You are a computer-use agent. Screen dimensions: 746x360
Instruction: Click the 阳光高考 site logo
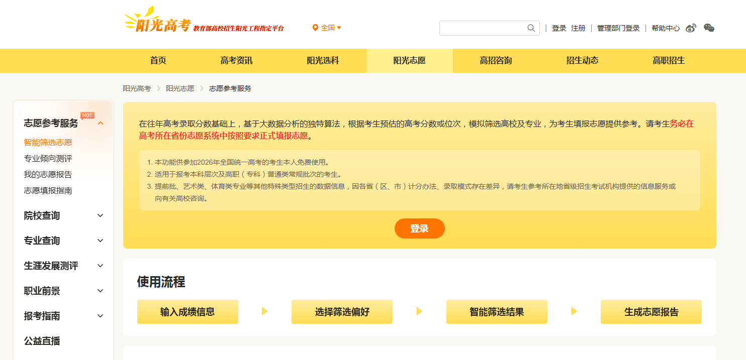pyautogui.click(x=157, y=20)
